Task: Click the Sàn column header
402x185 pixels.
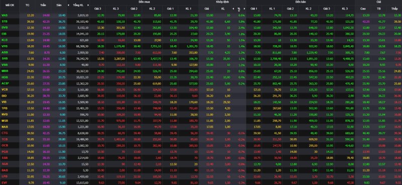Action: pos(58,5)
